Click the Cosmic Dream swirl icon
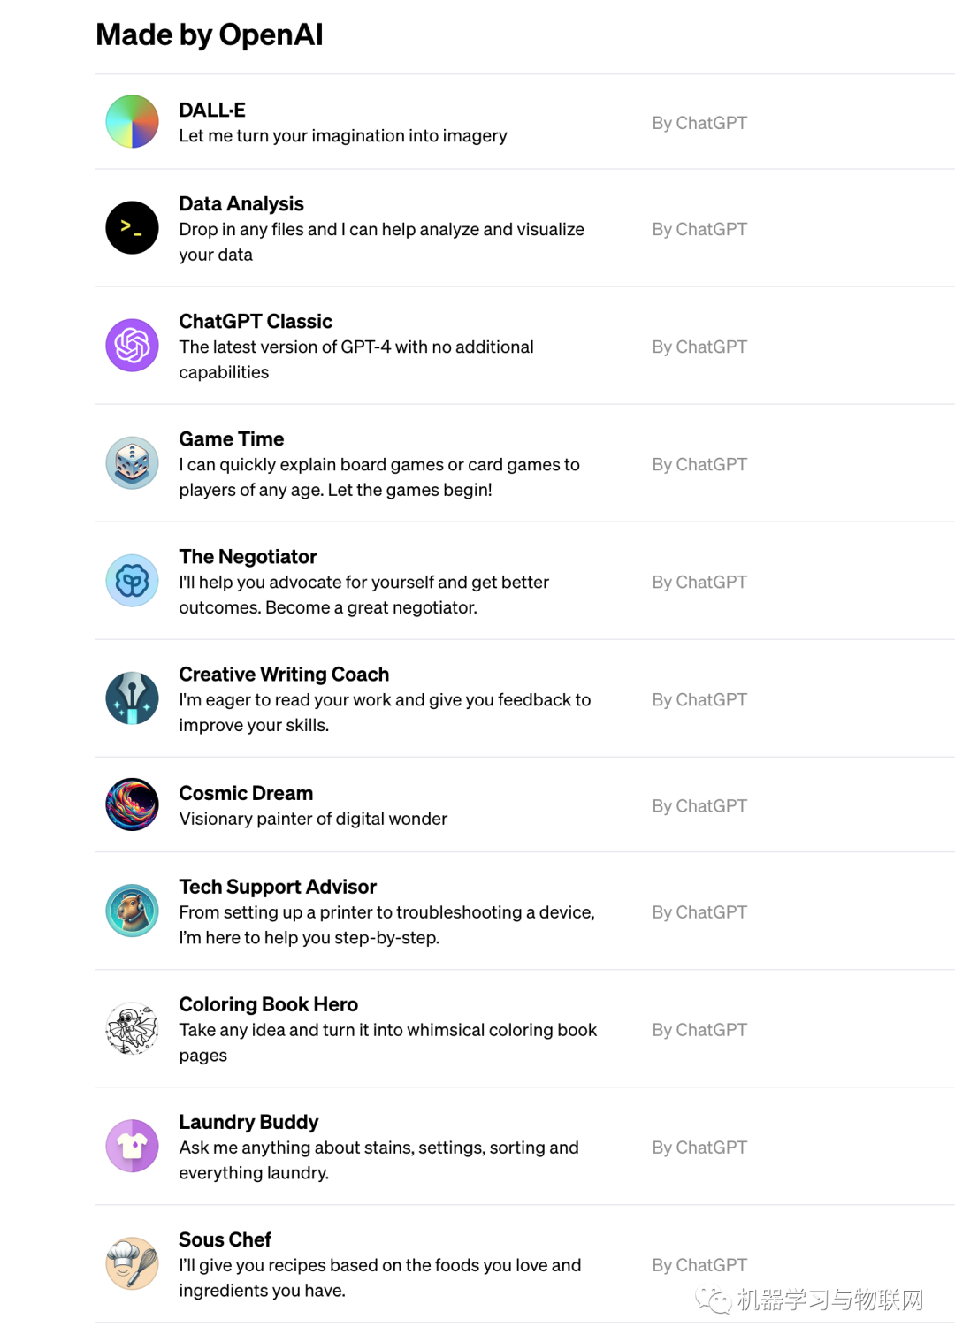 click(x=132, y=804)
